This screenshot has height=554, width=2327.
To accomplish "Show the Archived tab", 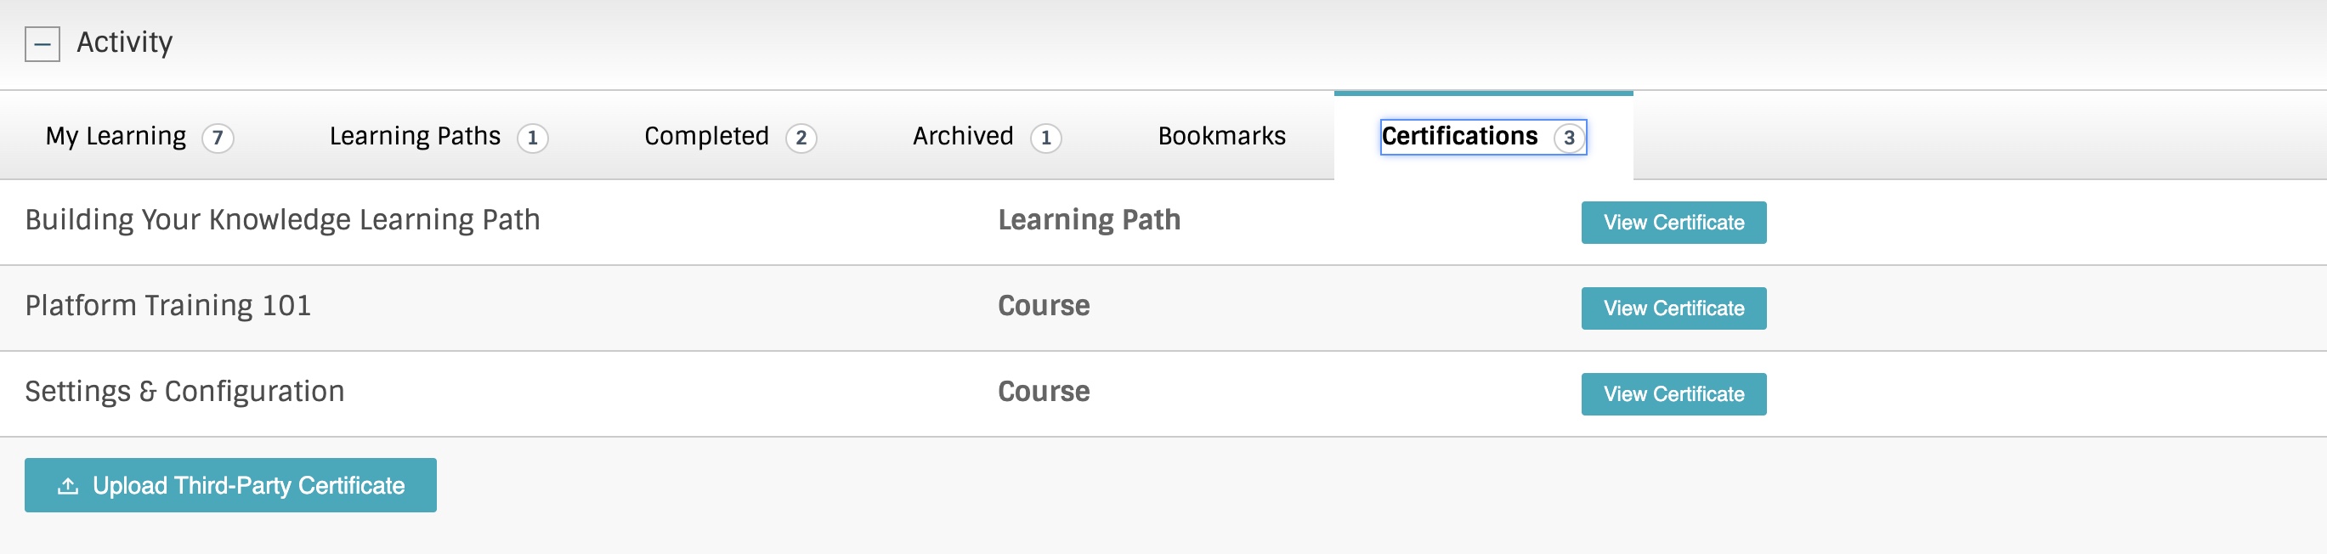I will (x=987, y=137).
